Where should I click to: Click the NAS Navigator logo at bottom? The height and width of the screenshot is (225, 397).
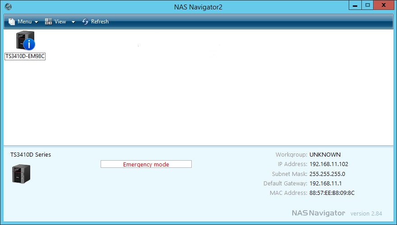pyautogui.click(x=318, y=213)
